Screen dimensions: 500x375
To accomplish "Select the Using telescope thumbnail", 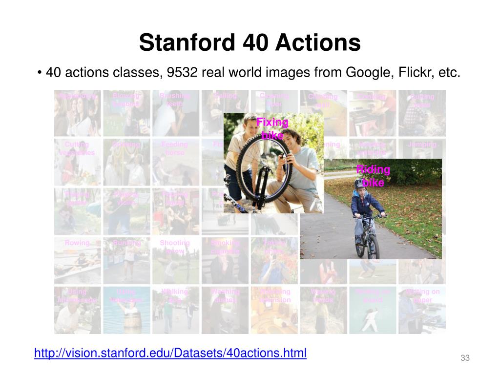I will [x=126, y=310].
